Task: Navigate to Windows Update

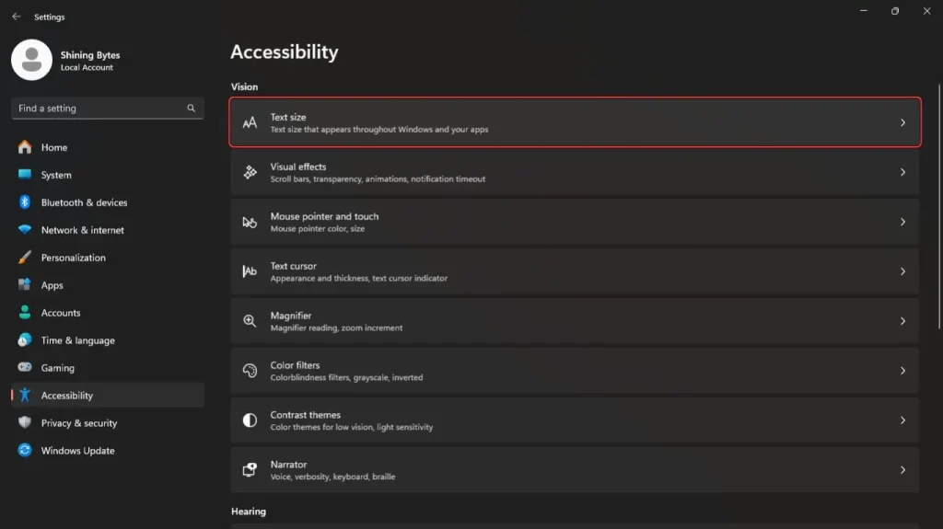Action: (77, 451)
